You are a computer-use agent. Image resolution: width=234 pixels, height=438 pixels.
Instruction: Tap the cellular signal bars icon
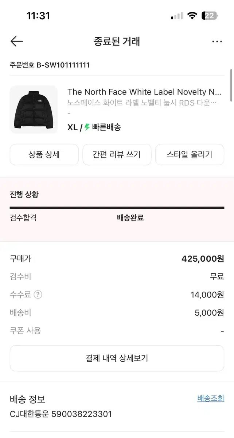177,16
